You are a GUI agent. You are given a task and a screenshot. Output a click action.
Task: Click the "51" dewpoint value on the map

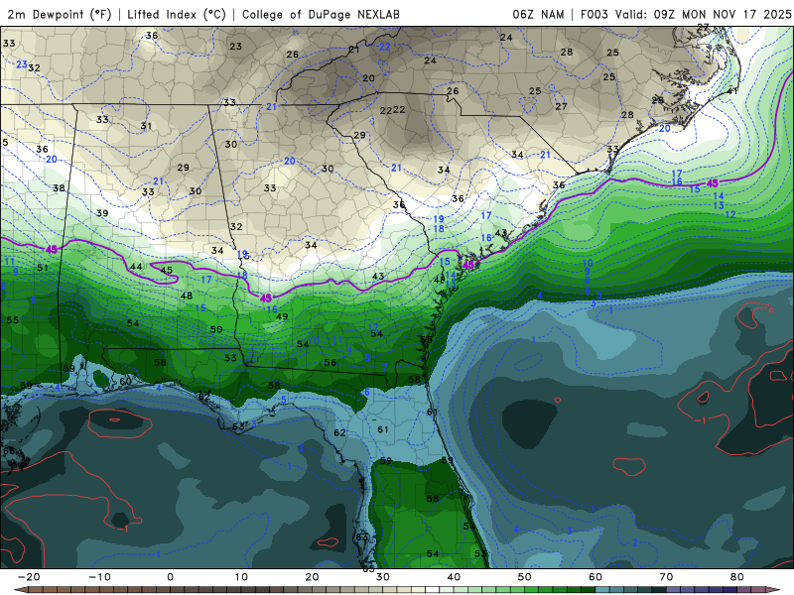(x=43, y=268)
